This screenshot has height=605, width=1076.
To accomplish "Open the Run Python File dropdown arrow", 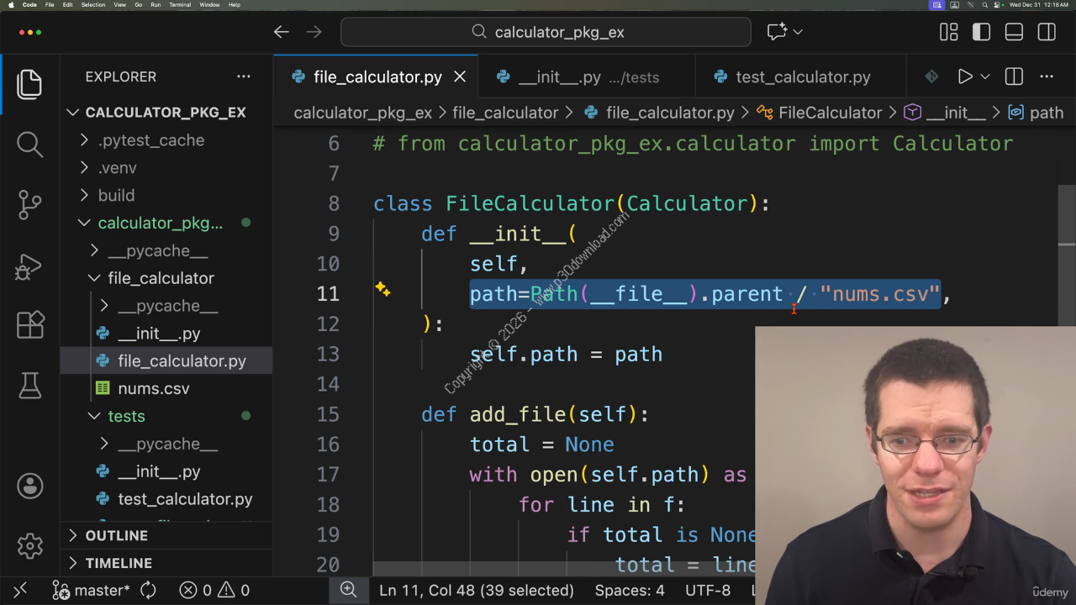I will 985,76.
